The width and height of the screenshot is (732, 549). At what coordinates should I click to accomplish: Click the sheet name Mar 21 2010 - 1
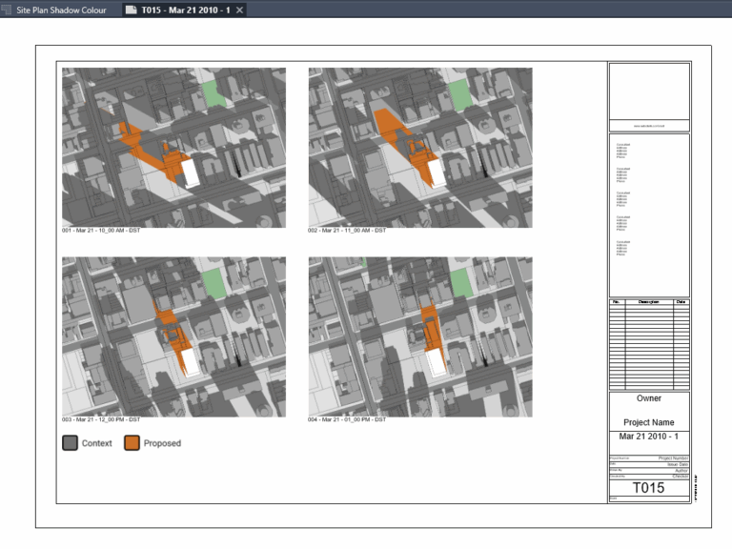click(x=648, y=437)
